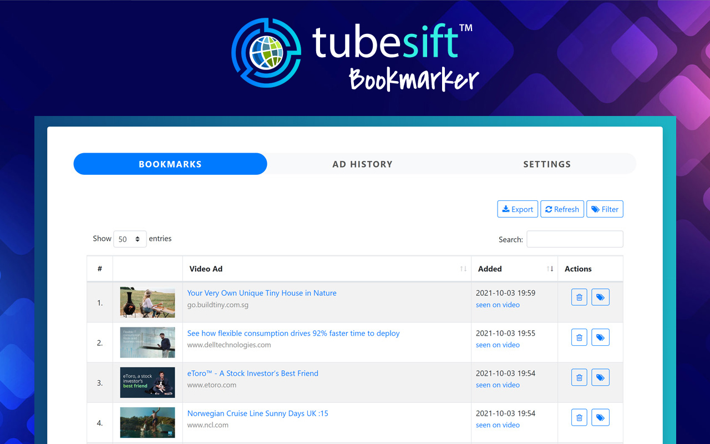Viewport: 710px width, 444px height.
Task: Tag the eToro bookmark
Action: (x=600, y=377)
